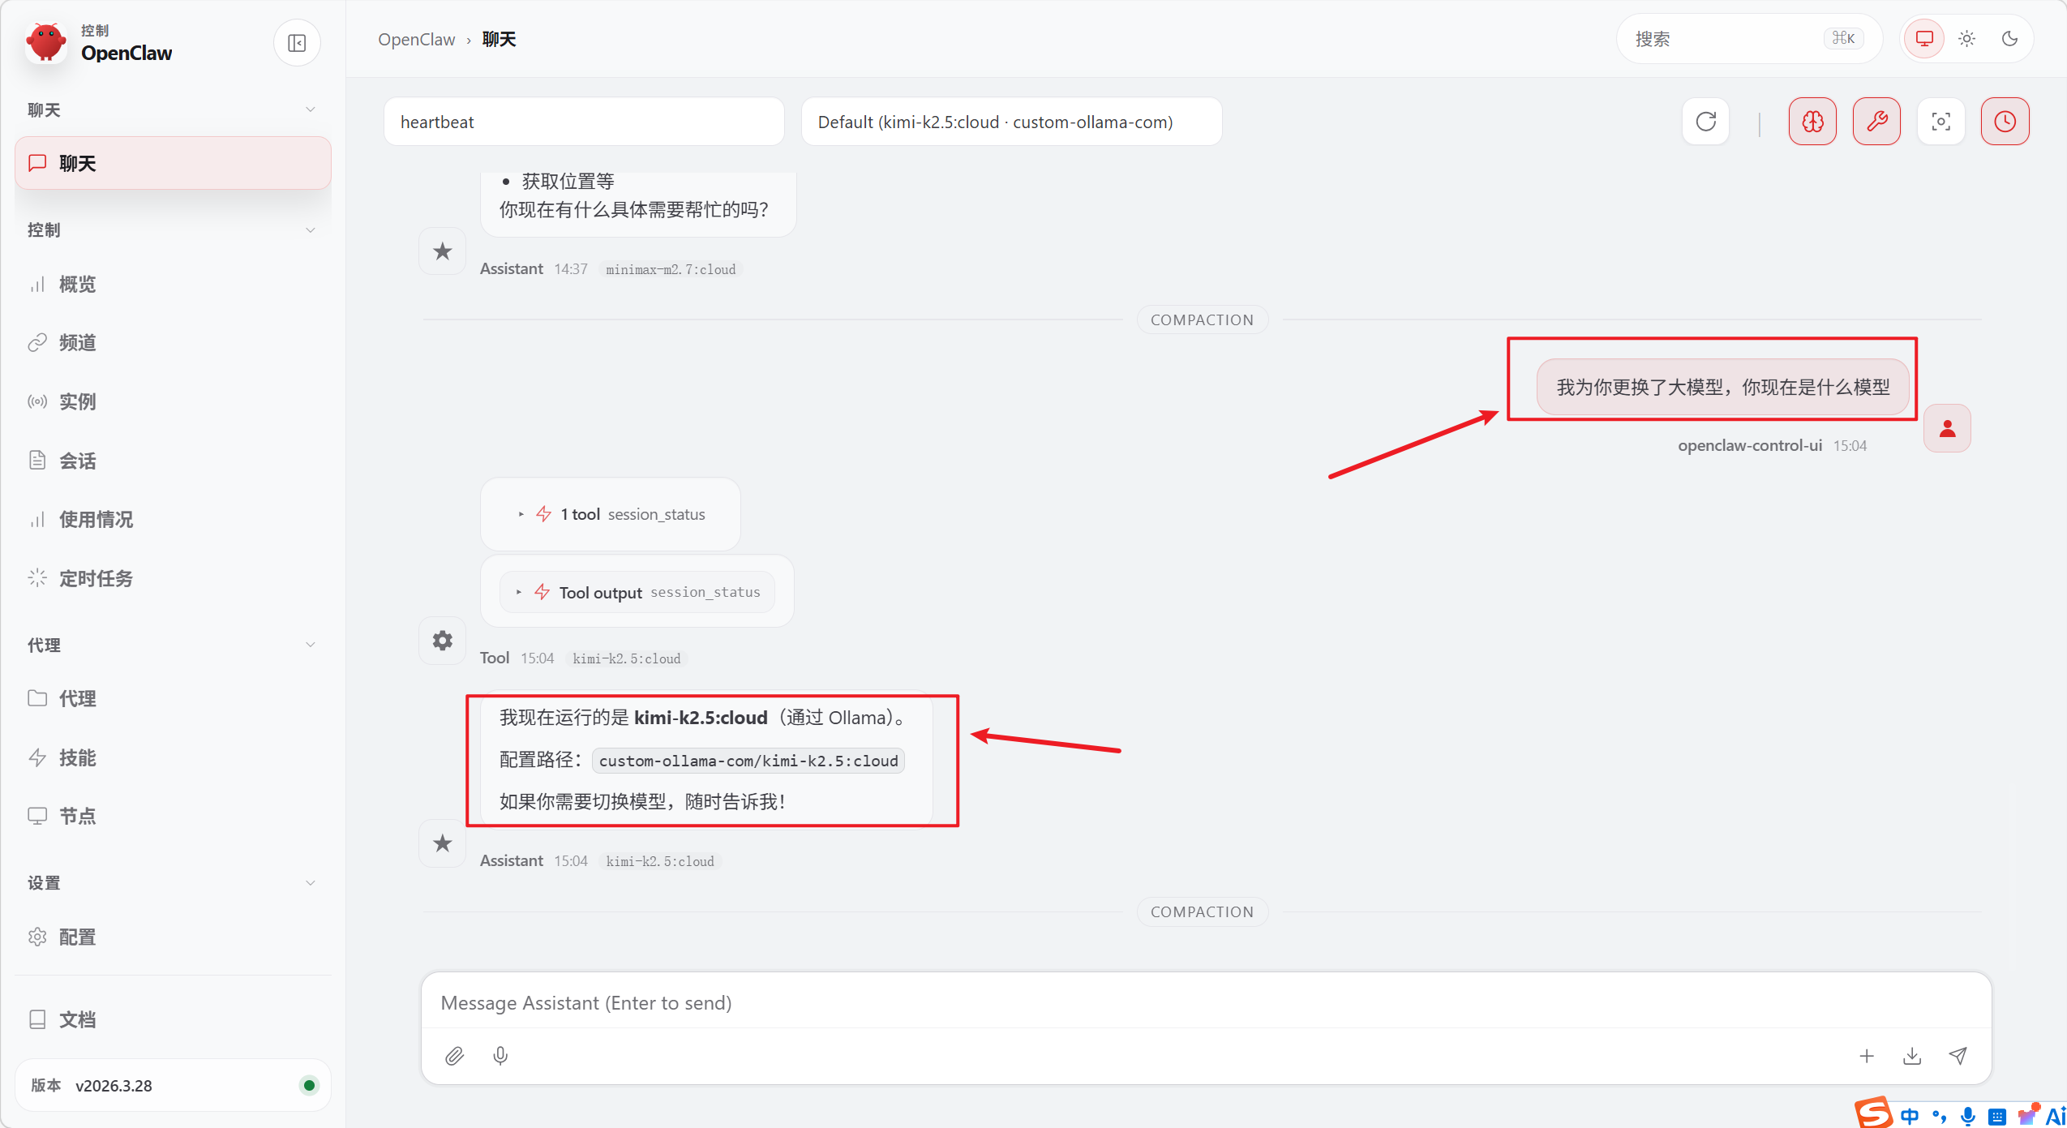Toggle the brain thinking icon
Viewport: 2067px width, 1128px height.
1812,122
